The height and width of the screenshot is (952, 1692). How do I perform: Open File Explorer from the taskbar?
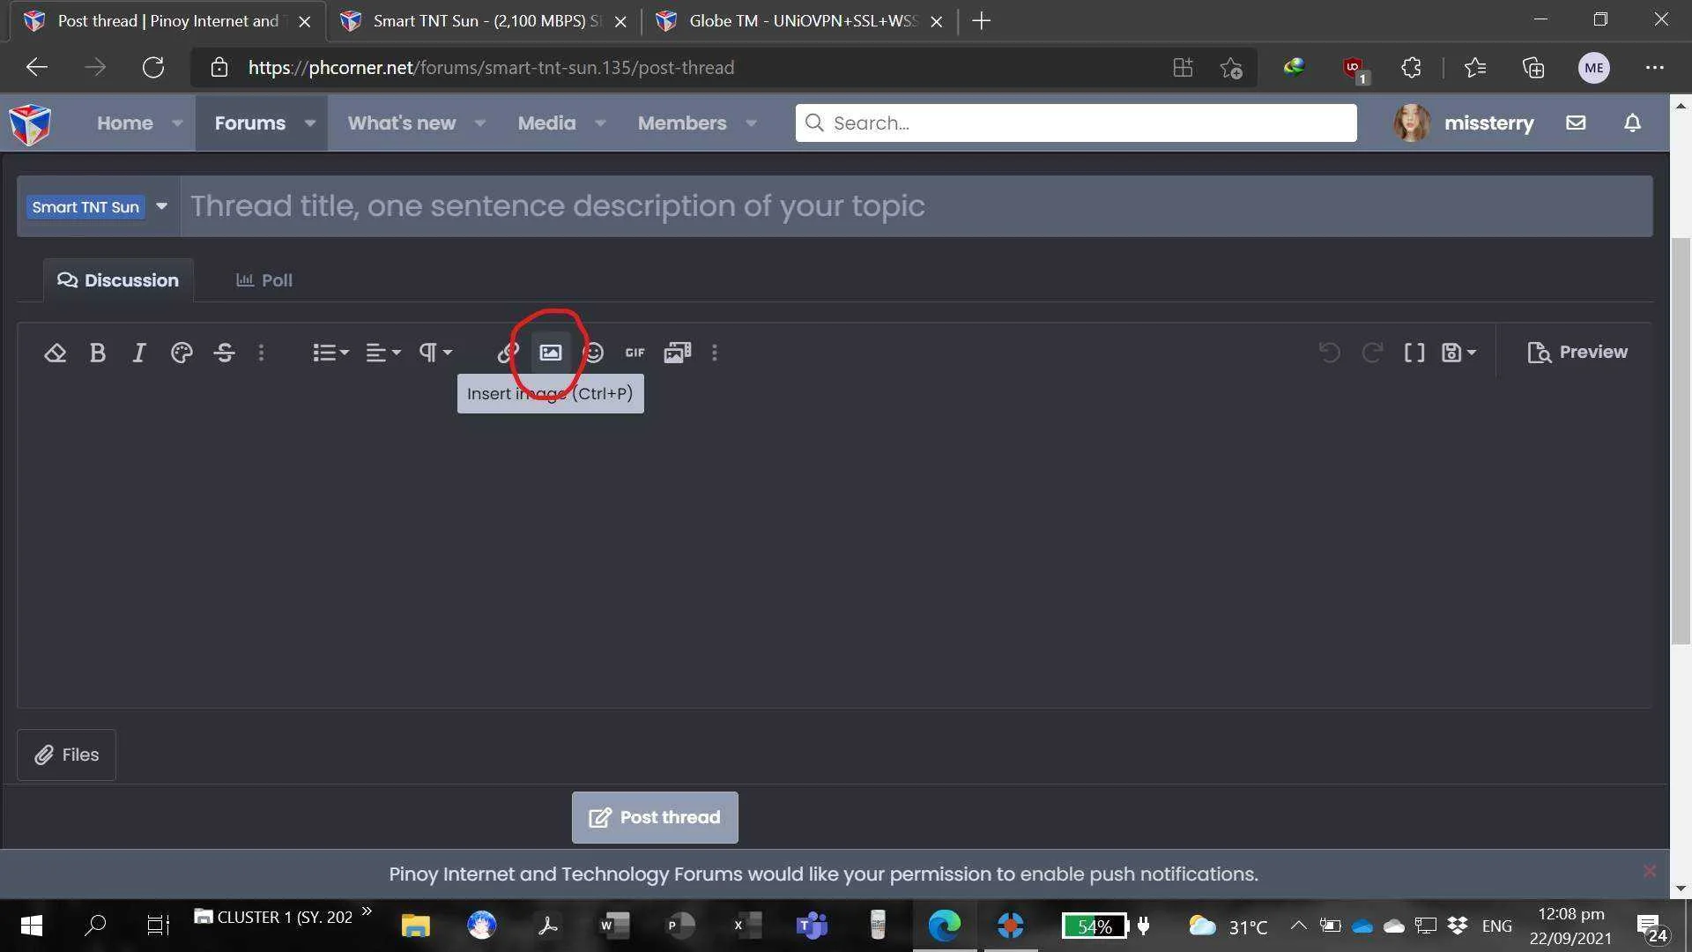coord(415,926)
